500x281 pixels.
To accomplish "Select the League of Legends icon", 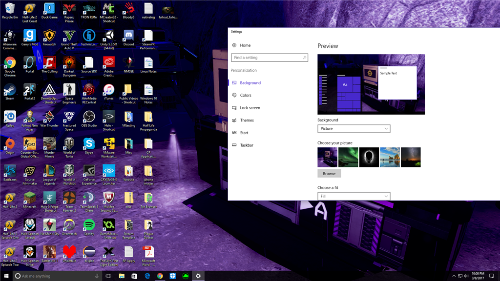I will click(x=49, y=175).
